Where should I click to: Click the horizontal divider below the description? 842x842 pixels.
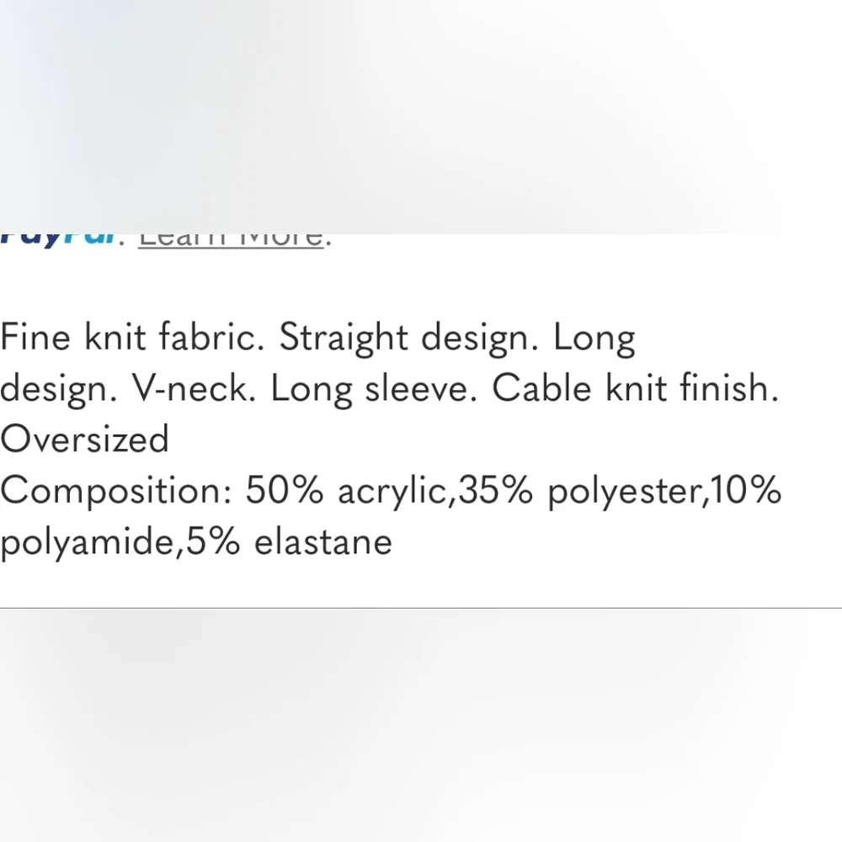tap(421, 607)
